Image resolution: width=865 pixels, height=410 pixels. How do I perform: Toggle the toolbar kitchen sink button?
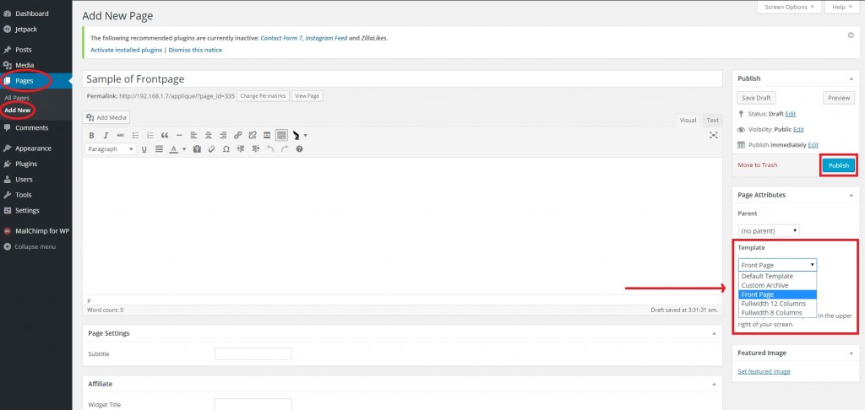coord(282,135)
